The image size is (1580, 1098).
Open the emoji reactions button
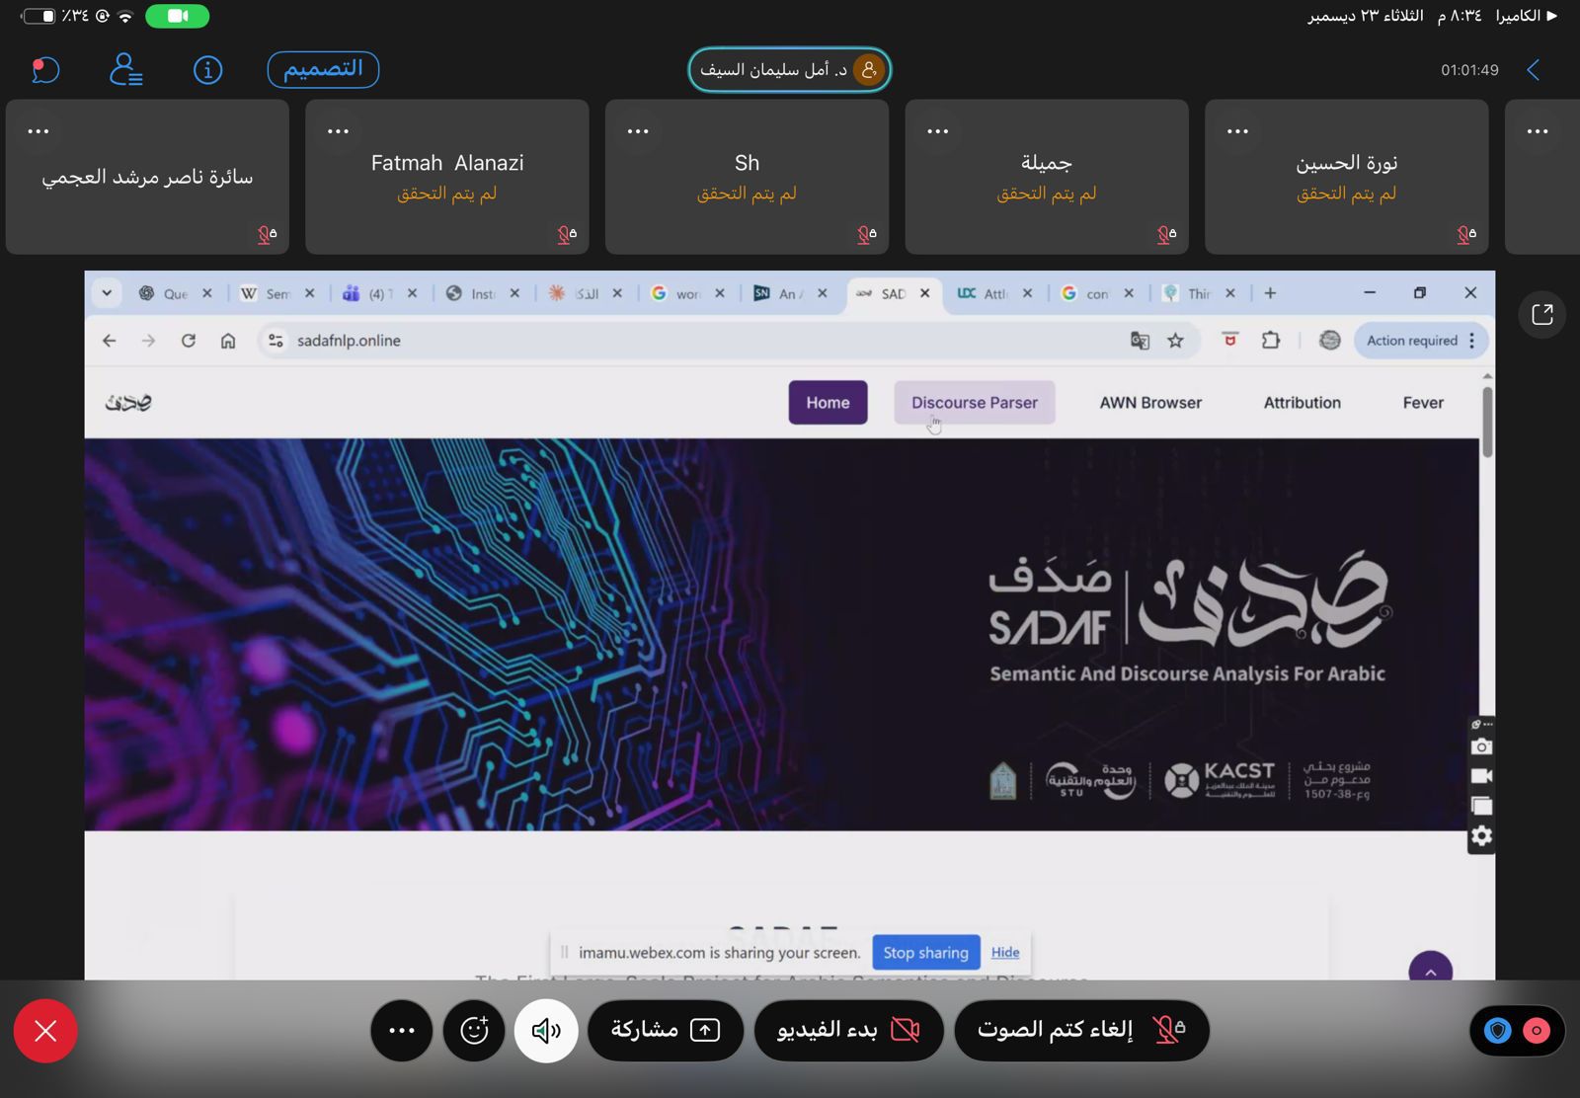474,1031
